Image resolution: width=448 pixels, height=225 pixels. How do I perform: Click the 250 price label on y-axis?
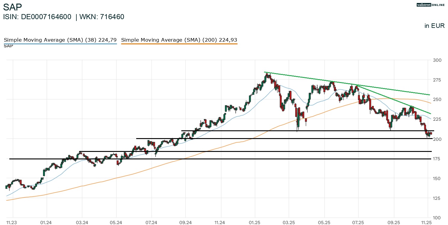point(437,99)
